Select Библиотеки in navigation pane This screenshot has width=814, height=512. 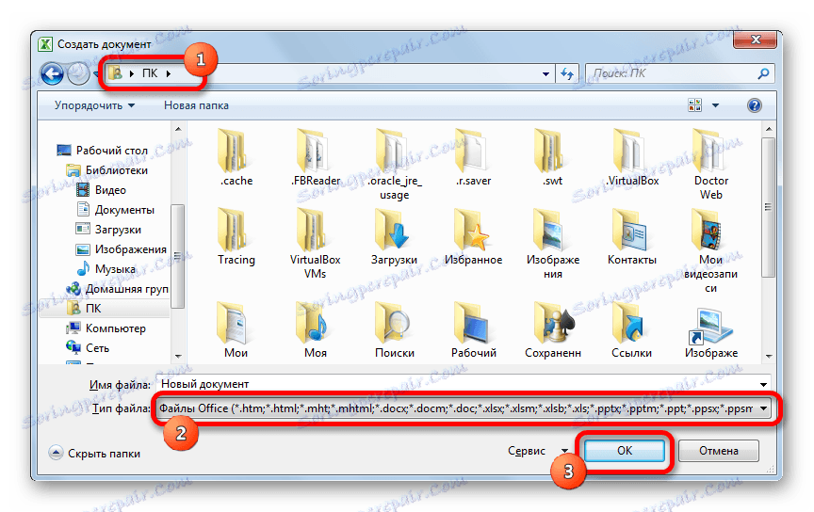(x=107, y=170)
